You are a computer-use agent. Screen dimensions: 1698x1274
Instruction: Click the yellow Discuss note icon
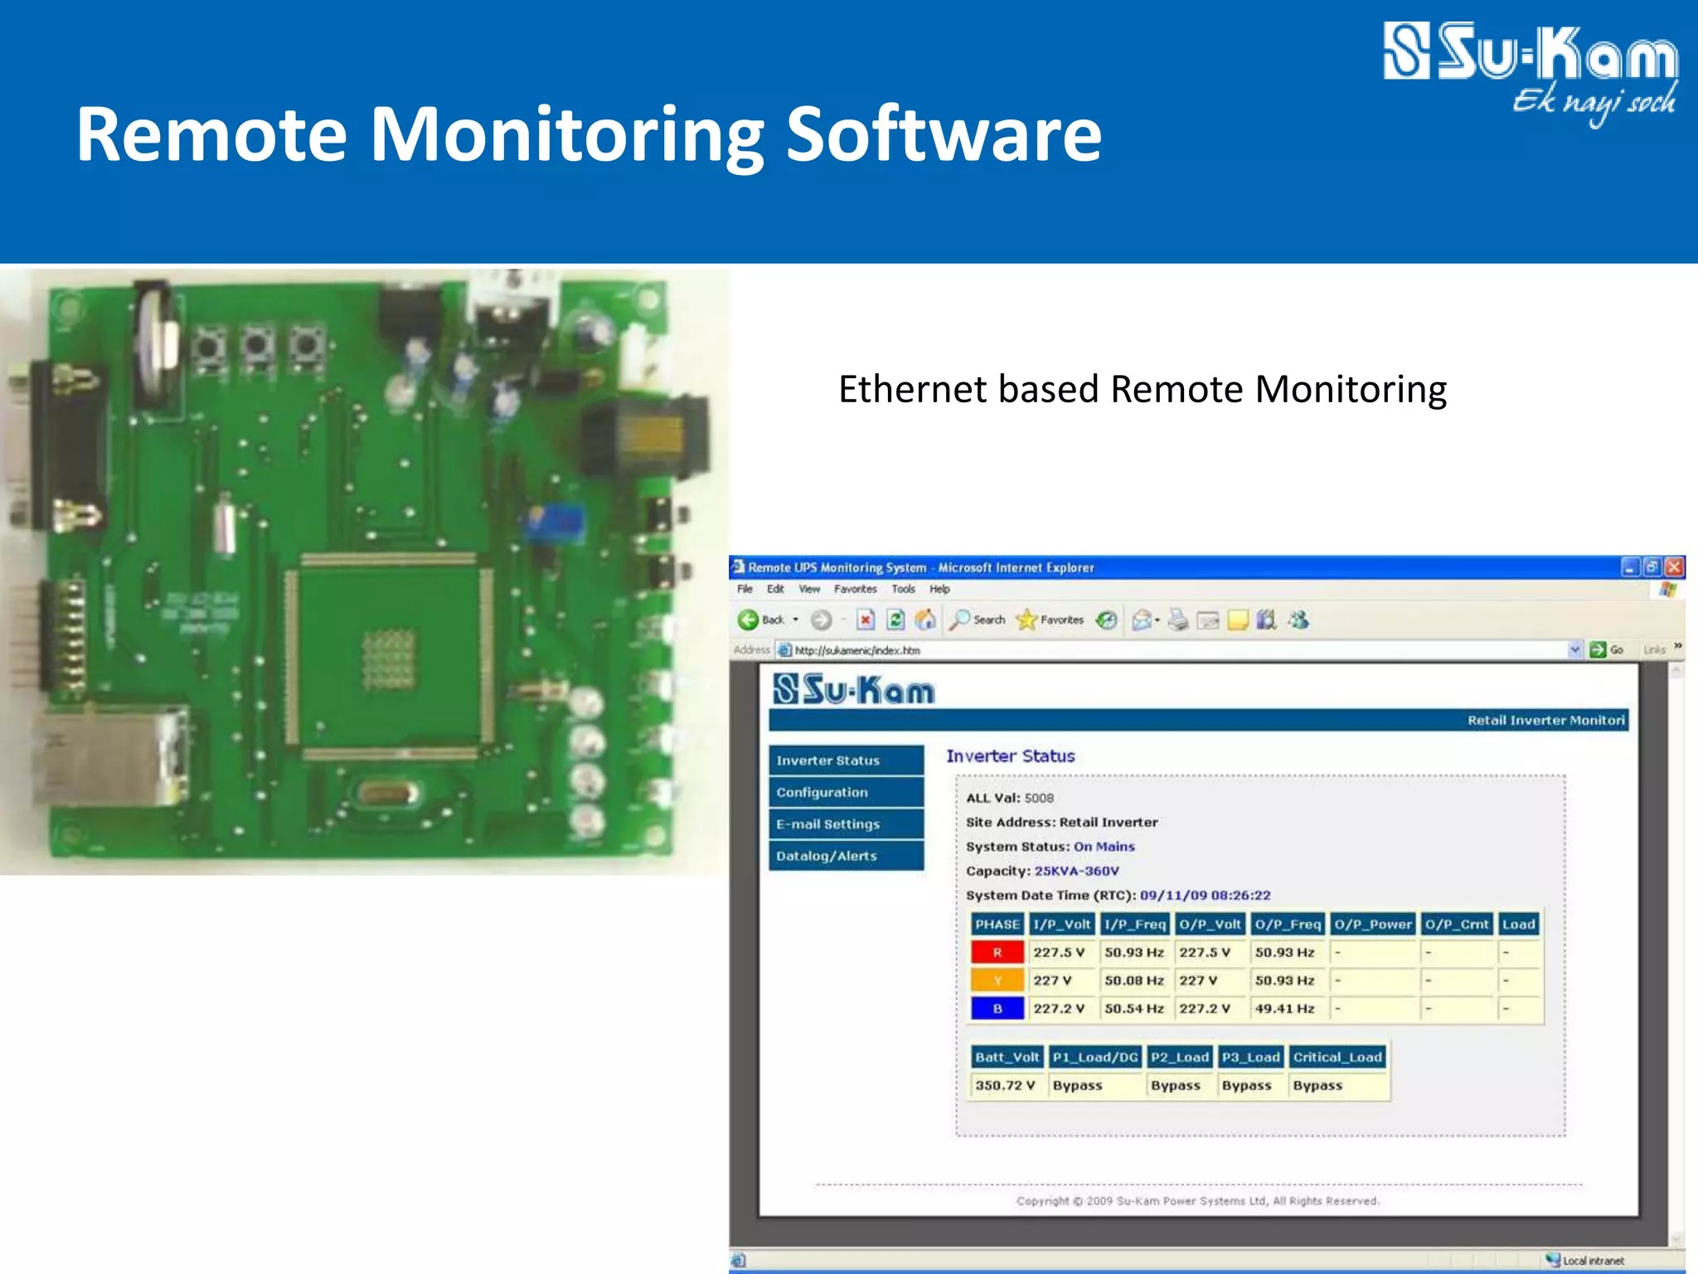coord(1238,620)
